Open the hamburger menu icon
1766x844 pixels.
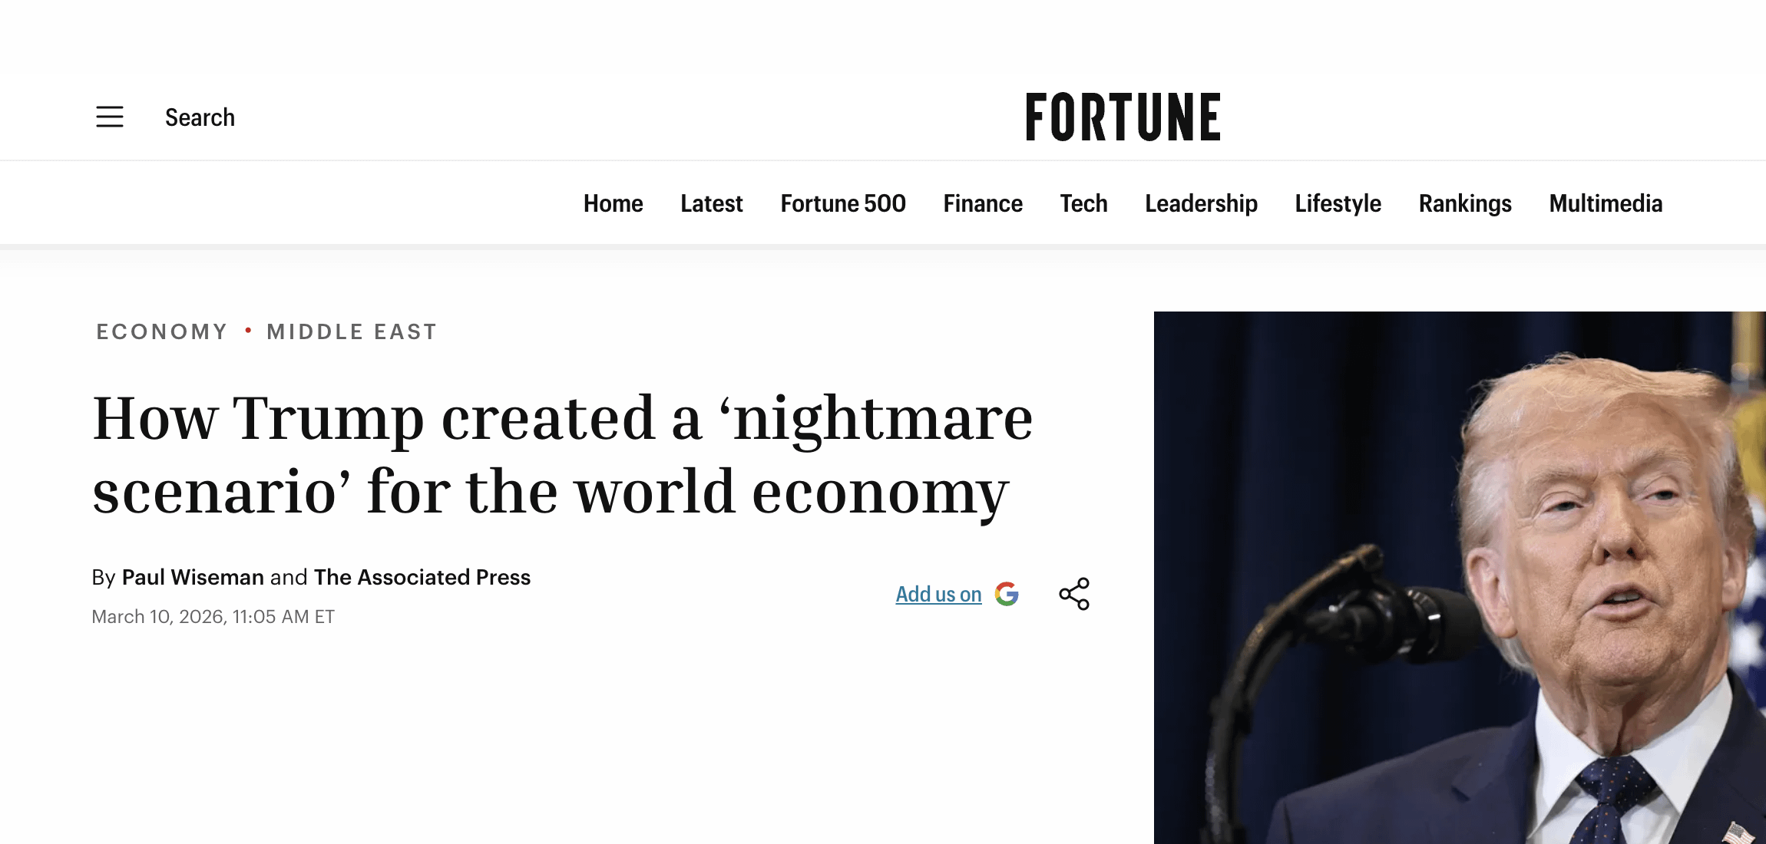(110, 117)
